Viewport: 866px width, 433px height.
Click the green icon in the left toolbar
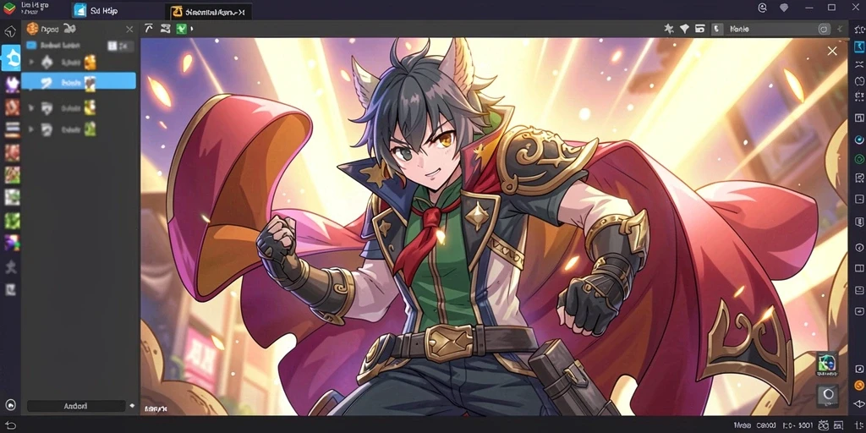[181, 29]
